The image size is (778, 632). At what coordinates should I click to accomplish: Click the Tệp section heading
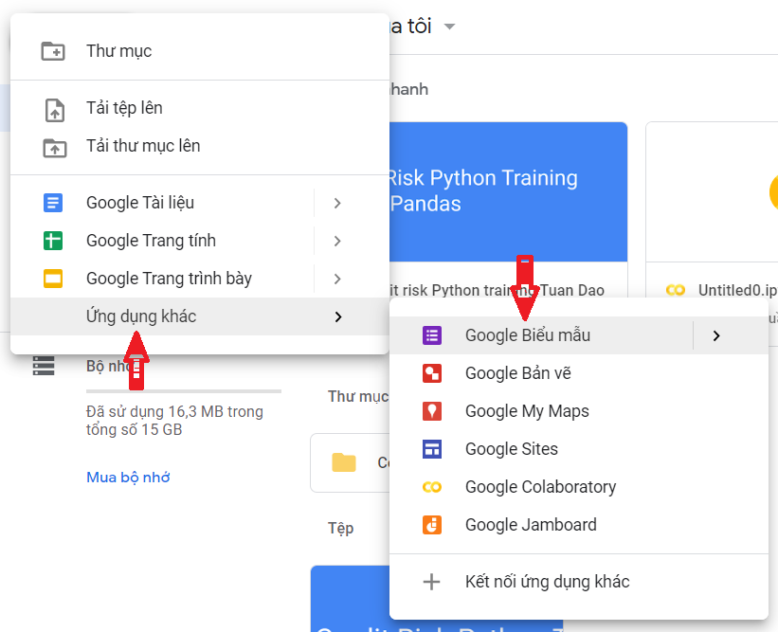[x=340, y=528]
